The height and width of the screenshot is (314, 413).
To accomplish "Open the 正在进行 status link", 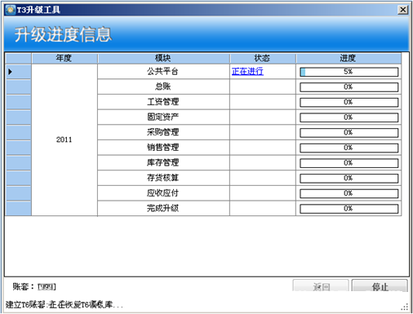I will [247, 72].
